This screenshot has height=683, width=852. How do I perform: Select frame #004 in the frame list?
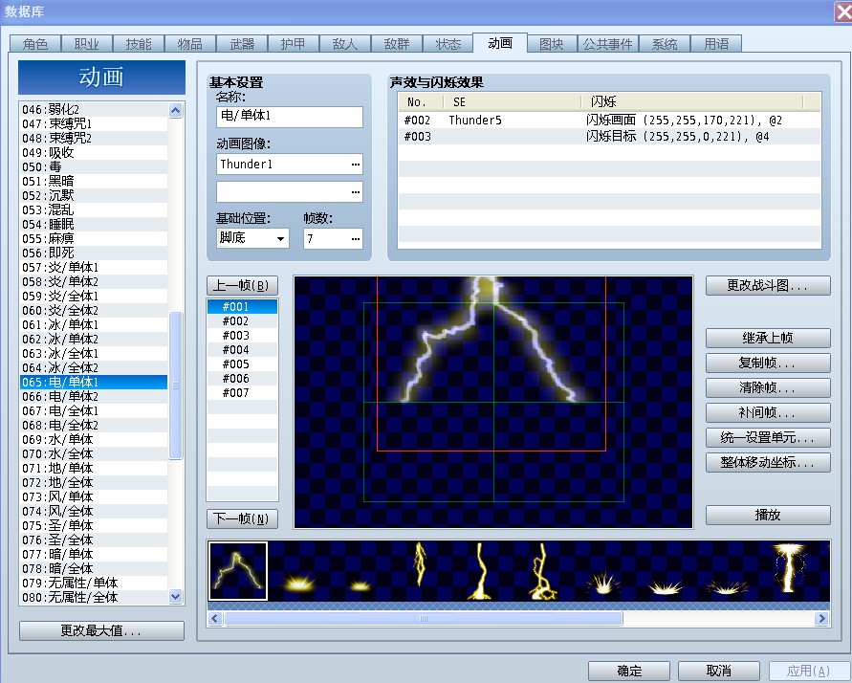242,350
